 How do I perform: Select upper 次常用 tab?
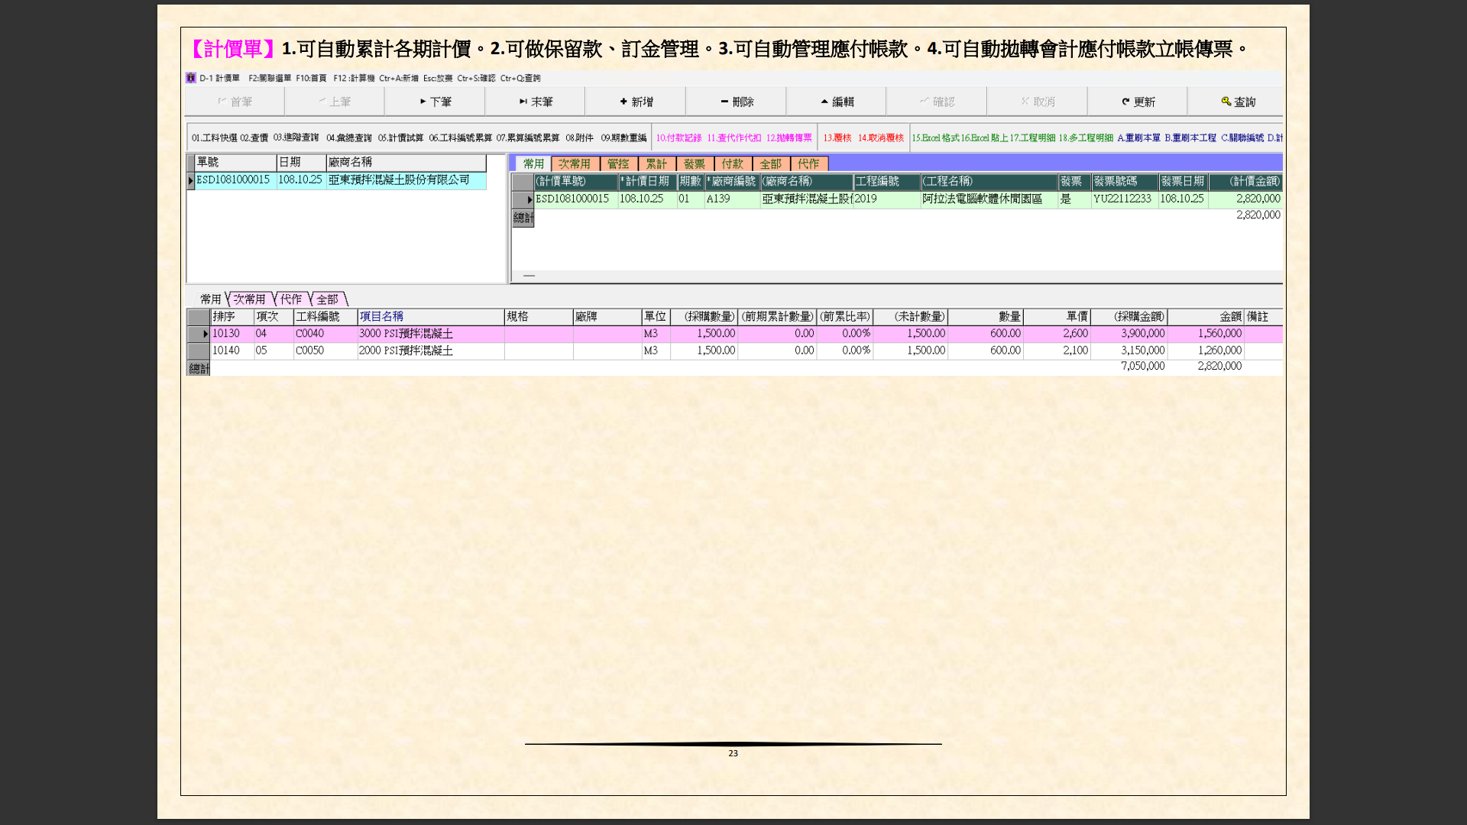pyautogui.click(x=575, y=164)
